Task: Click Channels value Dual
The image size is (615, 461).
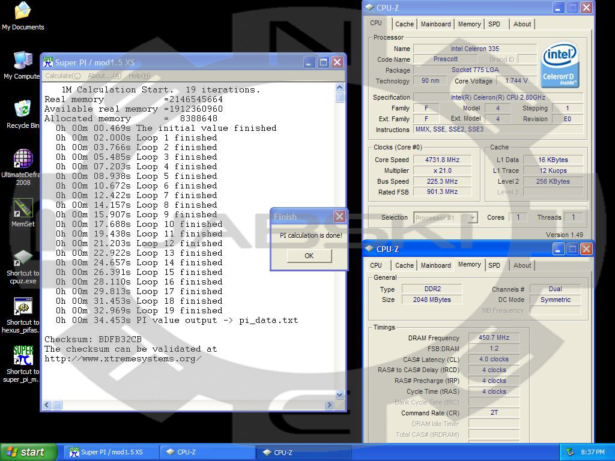Action: coord(555,289)
